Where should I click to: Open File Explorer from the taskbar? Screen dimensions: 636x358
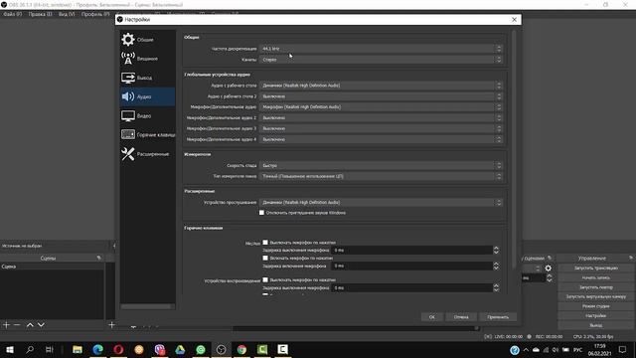click(78, 349)
